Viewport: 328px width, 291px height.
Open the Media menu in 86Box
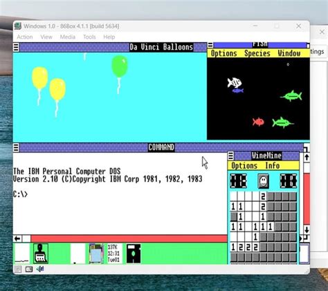(68, 37)
